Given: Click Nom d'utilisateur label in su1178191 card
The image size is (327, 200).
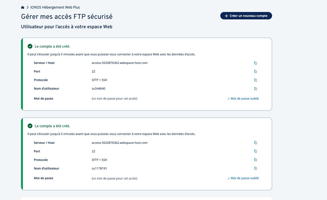Looking at the screenshot, I should tap(47, 168).
